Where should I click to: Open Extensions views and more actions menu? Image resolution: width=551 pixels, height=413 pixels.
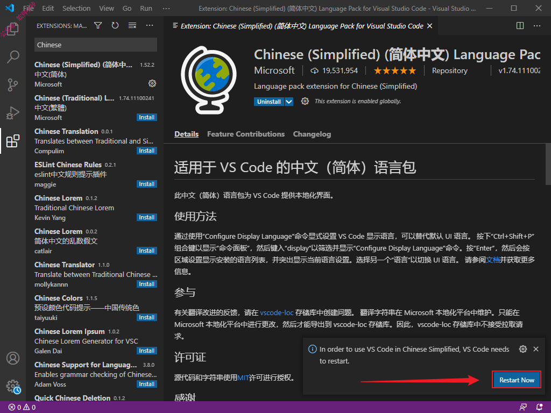point(150,25)
